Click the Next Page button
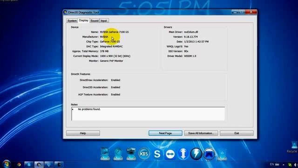 click(165, 133)
